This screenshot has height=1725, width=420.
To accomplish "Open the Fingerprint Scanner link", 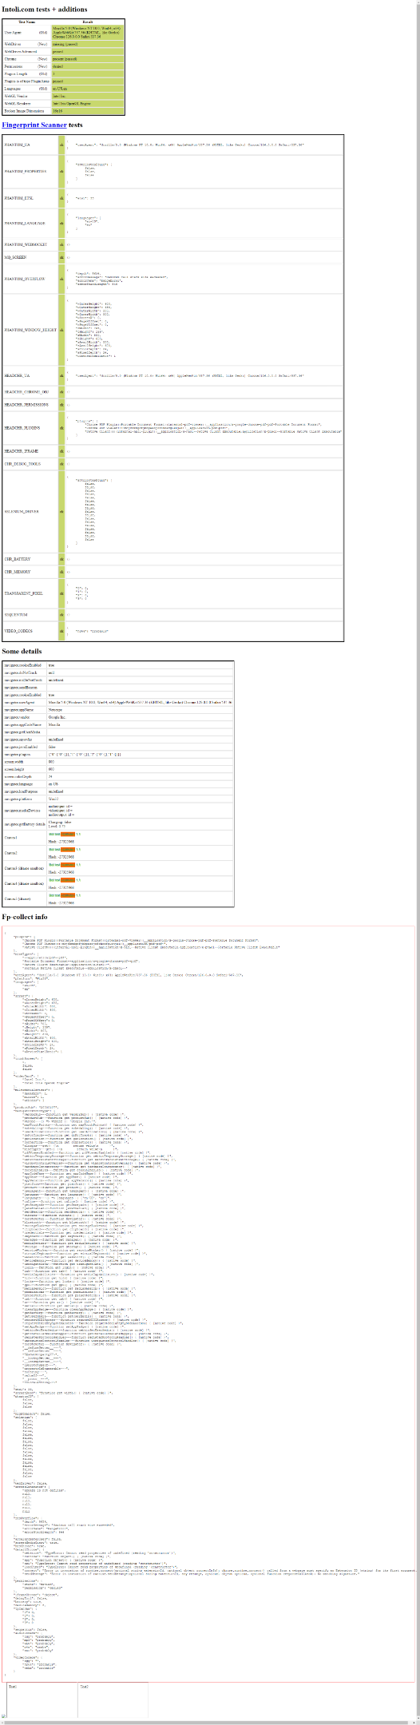I will tap(34, 125).
